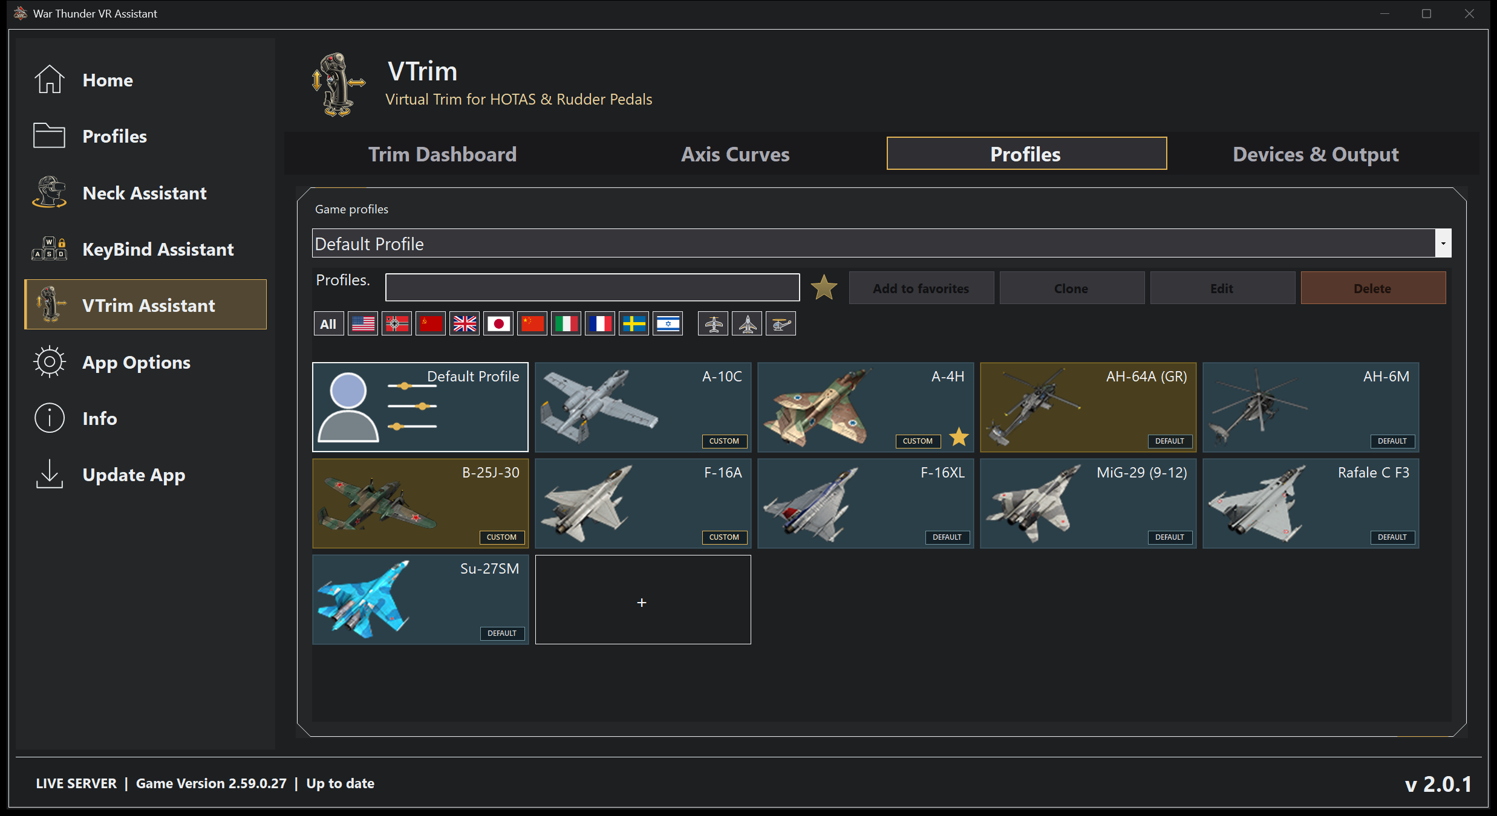Screen dimensions: 1497x816
Task: Open KeyBind Assistant in the sidebar
Action: [145, 249]
